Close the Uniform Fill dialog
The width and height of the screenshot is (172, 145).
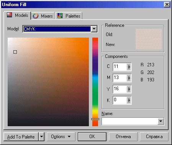pos(167,5)
